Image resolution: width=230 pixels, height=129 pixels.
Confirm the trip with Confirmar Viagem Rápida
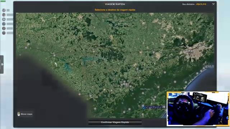115,122
